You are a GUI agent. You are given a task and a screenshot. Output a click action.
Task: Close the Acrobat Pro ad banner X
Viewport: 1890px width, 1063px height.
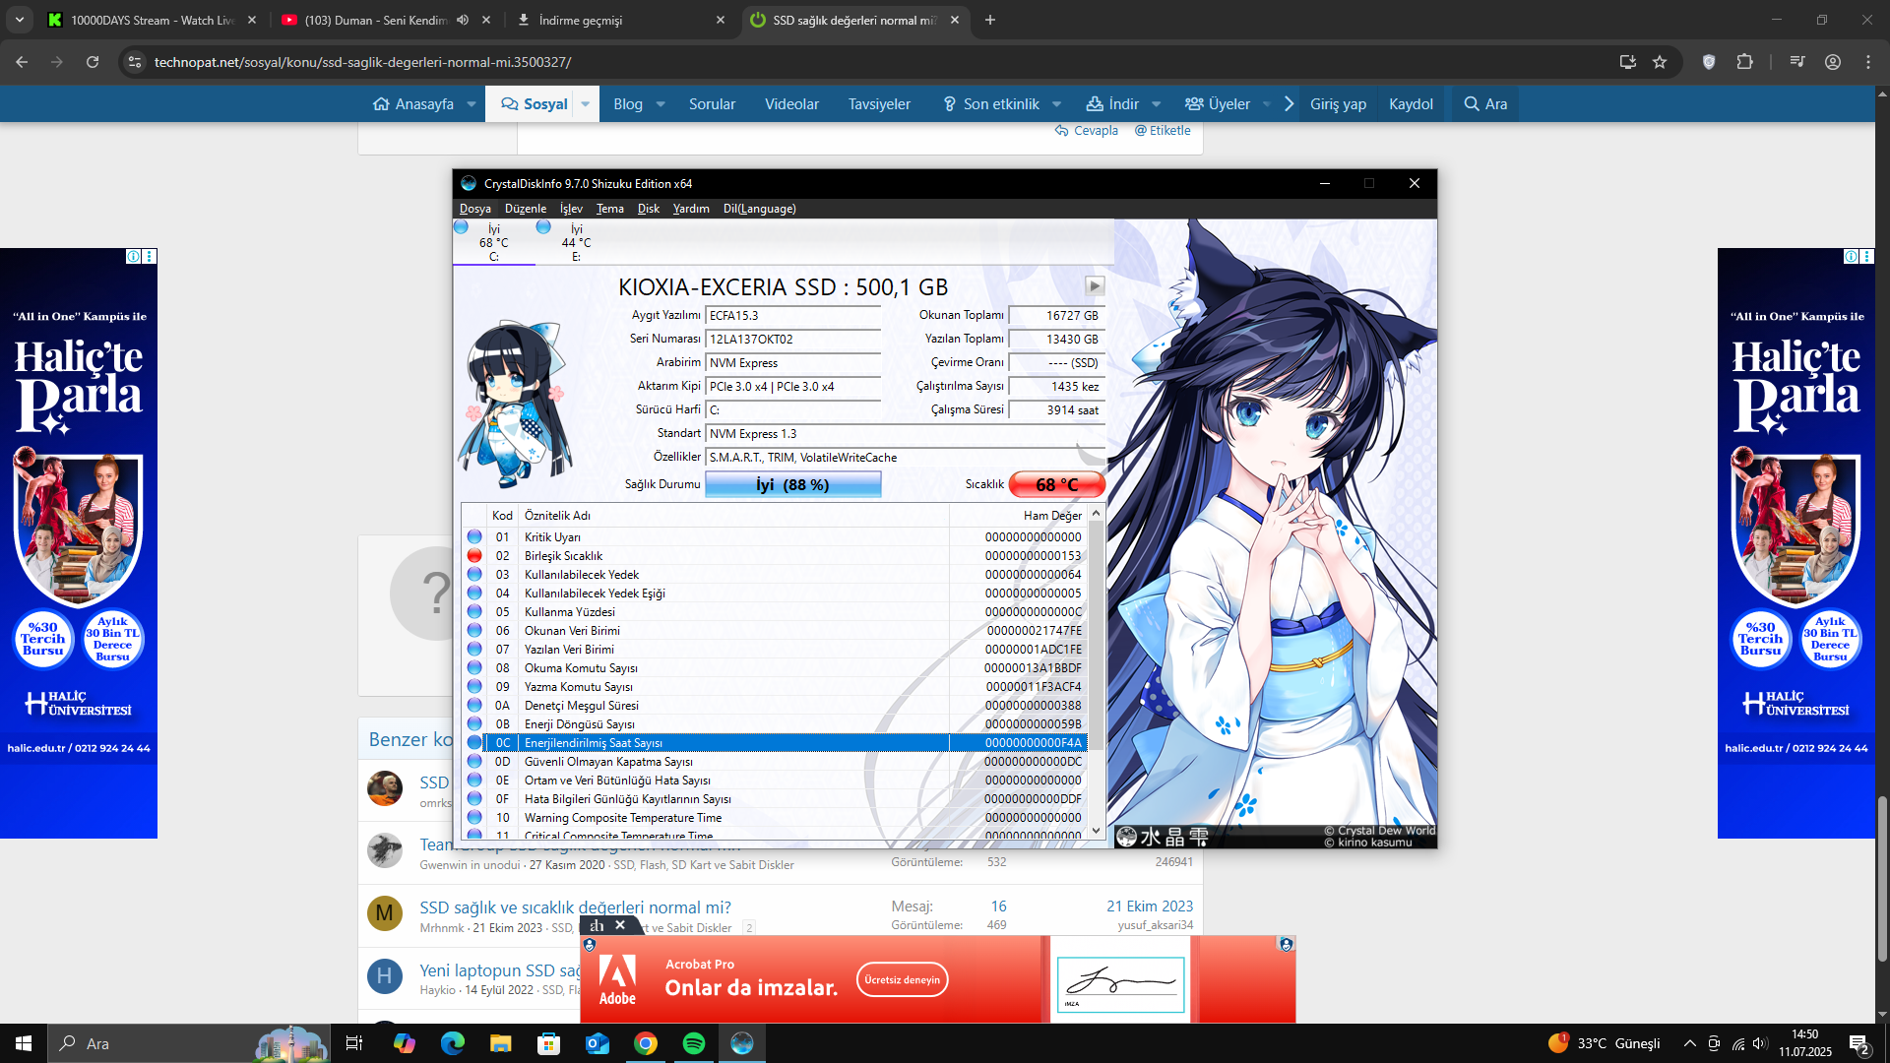coord(620,925)
